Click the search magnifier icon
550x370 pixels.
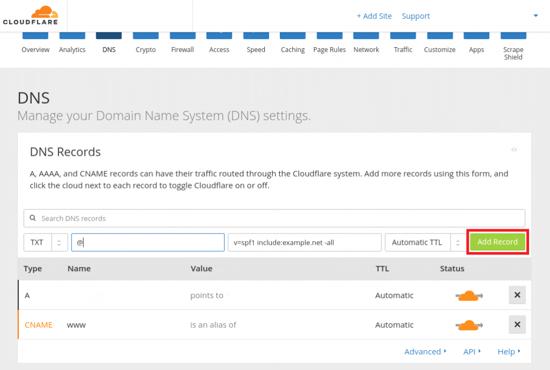[33, 218]
